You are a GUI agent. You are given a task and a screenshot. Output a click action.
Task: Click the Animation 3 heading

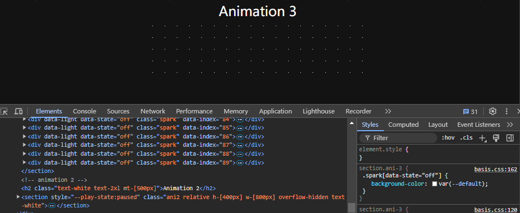(x=257, y=12)
